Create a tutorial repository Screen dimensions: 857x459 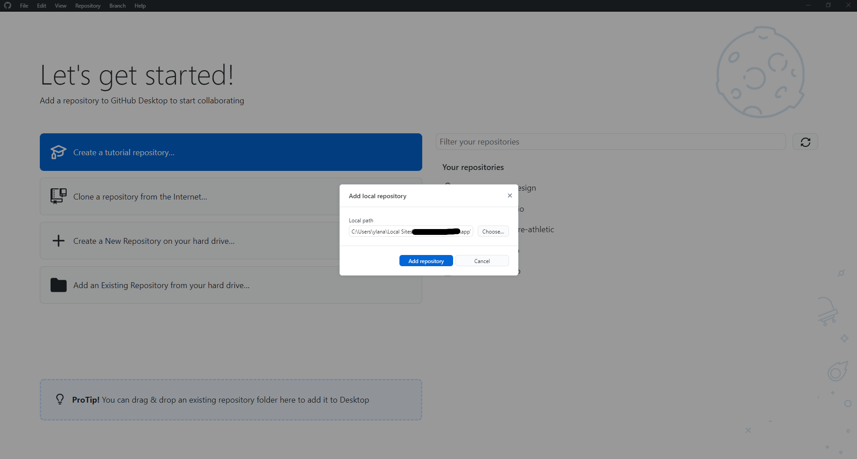(231, 152)
